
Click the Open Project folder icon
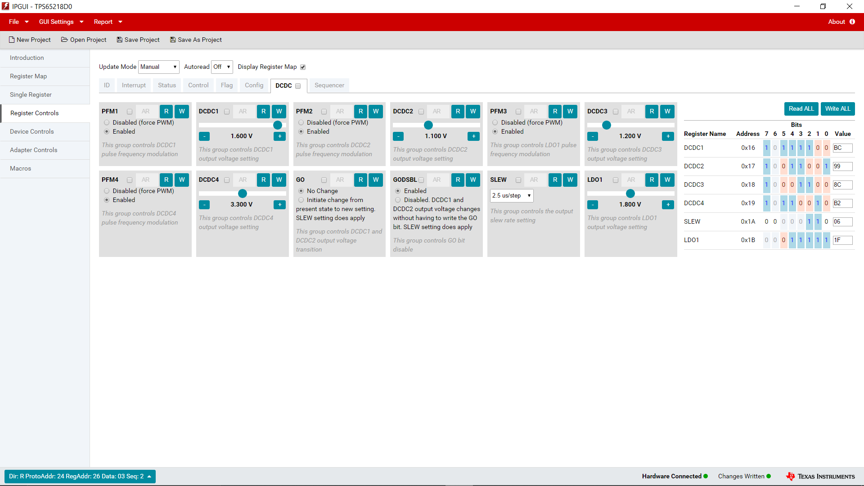[64, 40]
